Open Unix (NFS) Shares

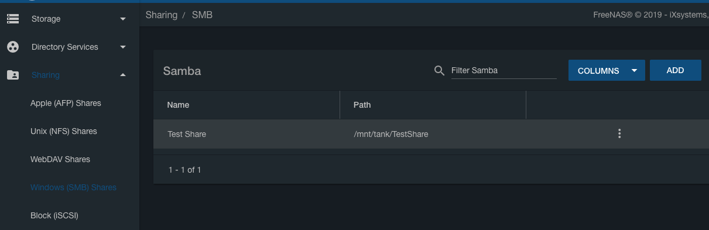64,131
